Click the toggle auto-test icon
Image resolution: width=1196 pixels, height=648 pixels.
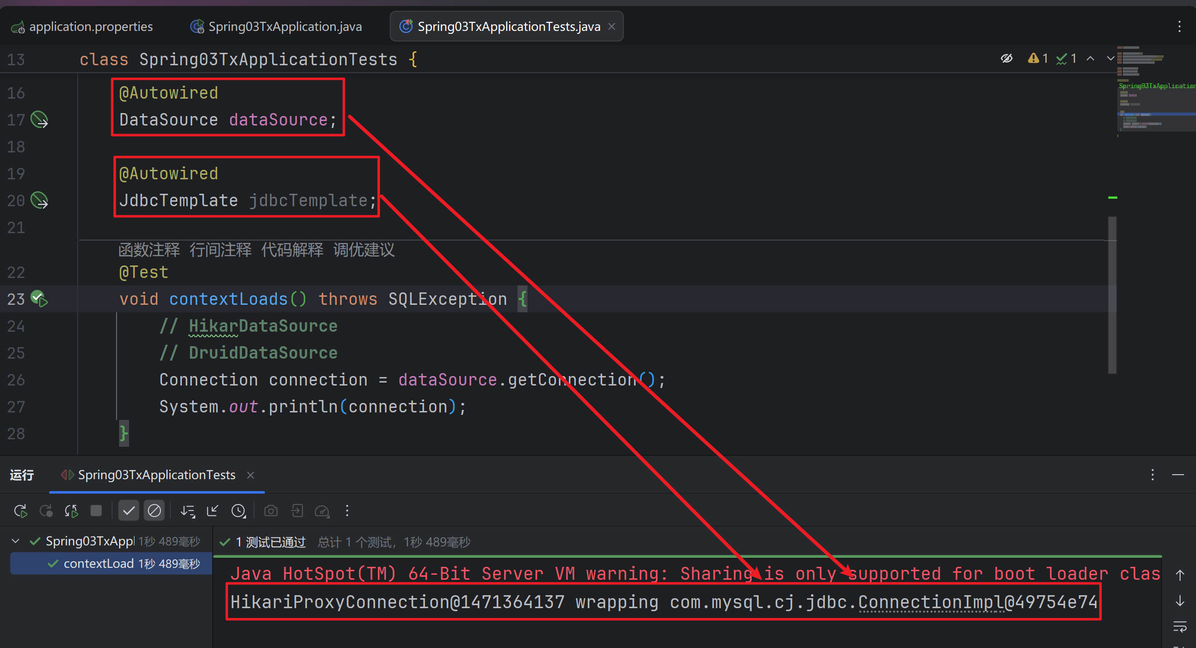71,511
